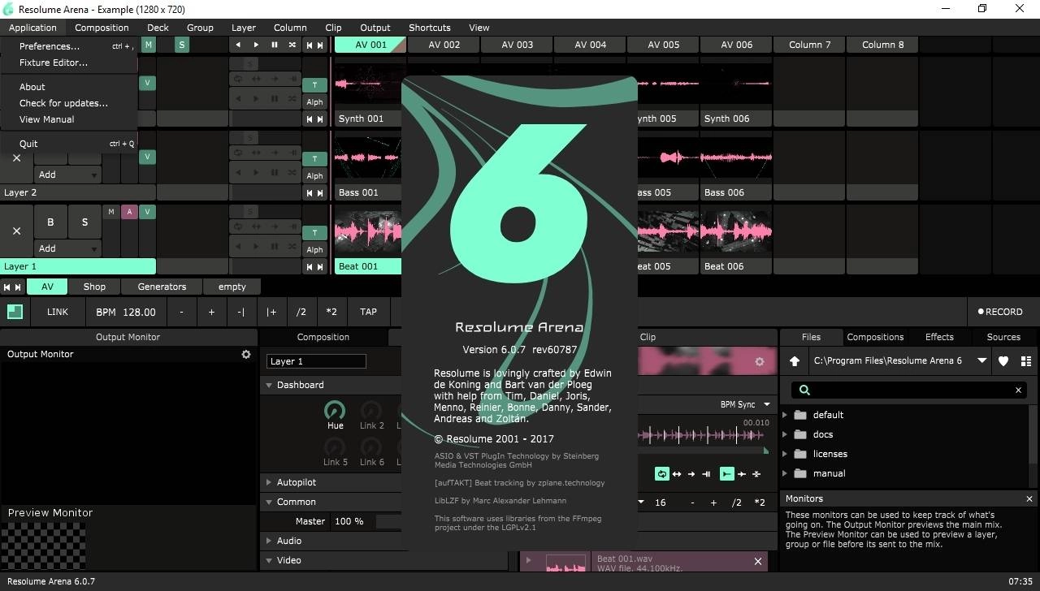Toggle the metronome beat indicator icon

click(15, 312)
